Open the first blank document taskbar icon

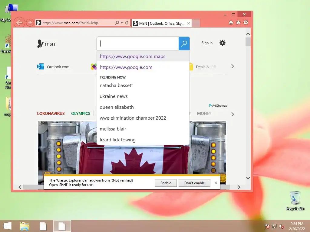[43, 226]
